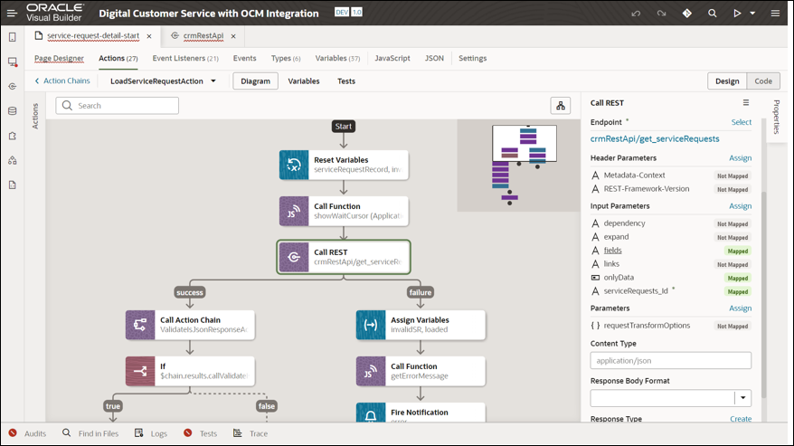Open the Page Designer tab

(59, 58)
